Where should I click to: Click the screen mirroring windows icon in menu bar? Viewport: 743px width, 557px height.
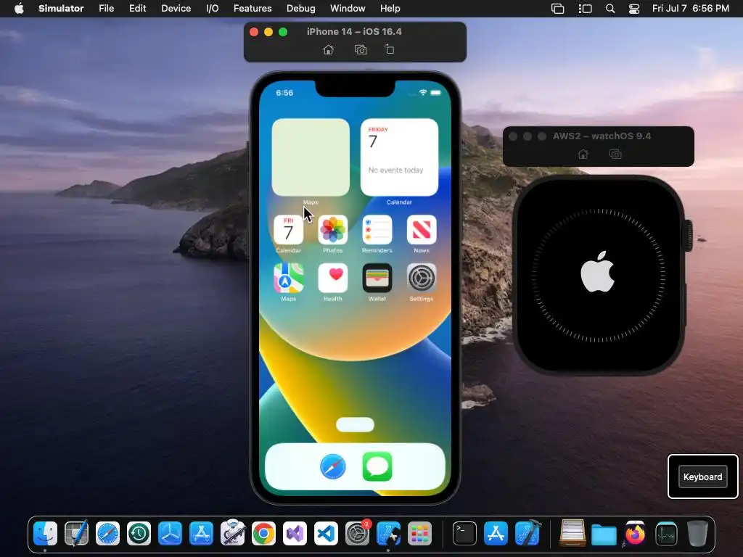[x=558, y=9]
